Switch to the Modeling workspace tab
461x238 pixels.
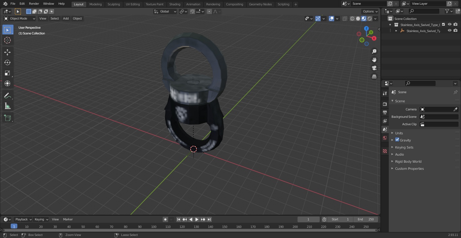pos(96,4)
